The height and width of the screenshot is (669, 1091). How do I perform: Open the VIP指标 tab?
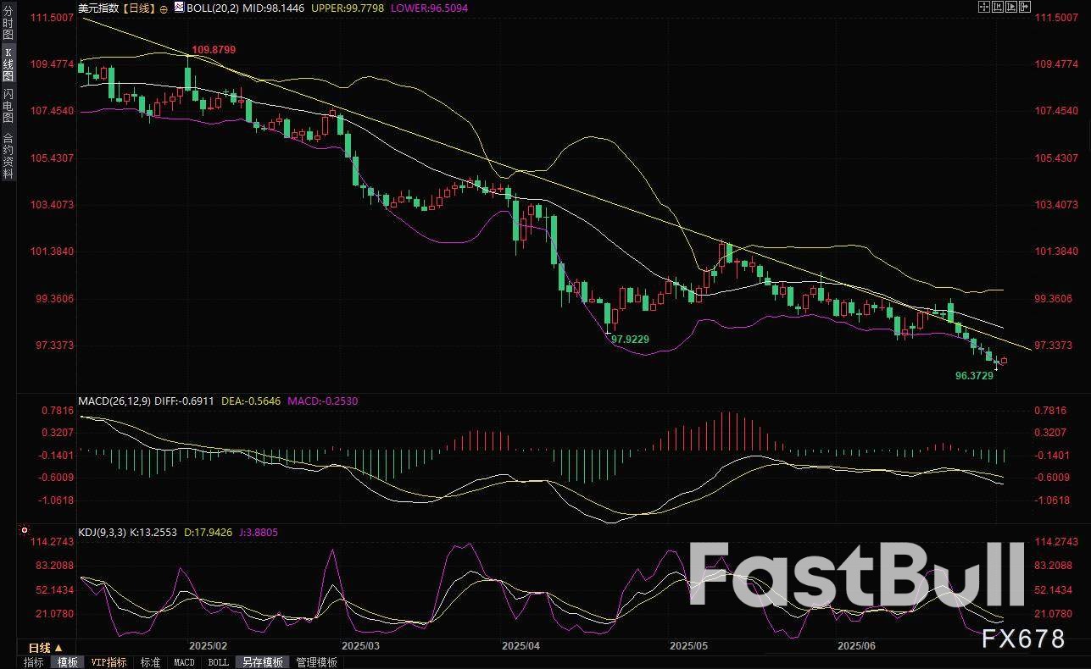tap(109, 662)
